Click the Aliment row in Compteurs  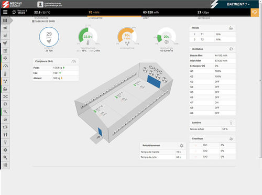click(x=56, y=78)
